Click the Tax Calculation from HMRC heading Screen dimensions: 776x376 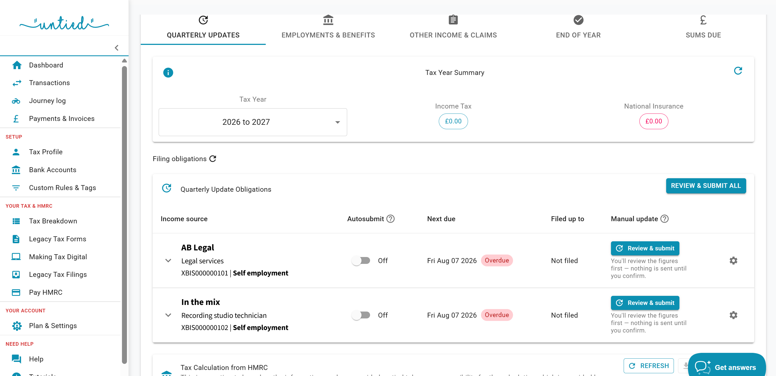(x=224, y=367)
